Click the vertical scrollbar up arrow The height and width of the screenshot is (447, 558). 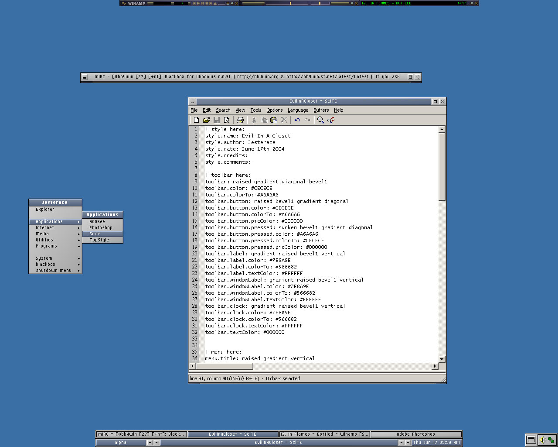pyautogui.click(x=442, y=129)
